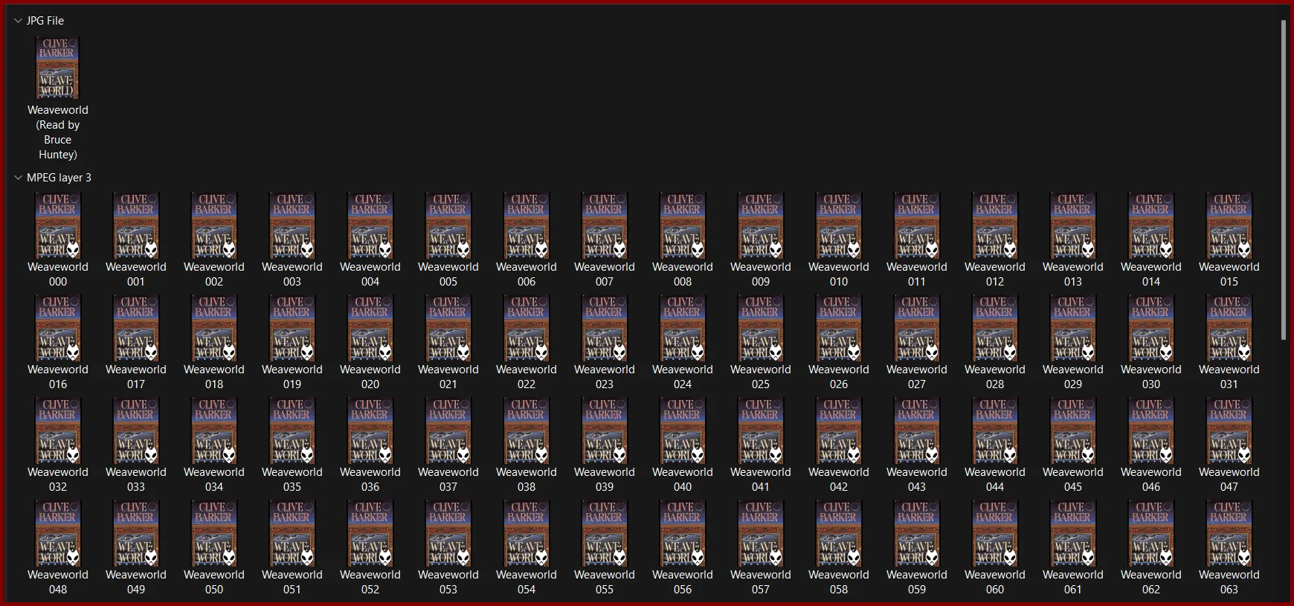This screenshot has width=1294, height=606.
Task: Click the file name 'Weaveworld 023'
Action: pos(605,377)
